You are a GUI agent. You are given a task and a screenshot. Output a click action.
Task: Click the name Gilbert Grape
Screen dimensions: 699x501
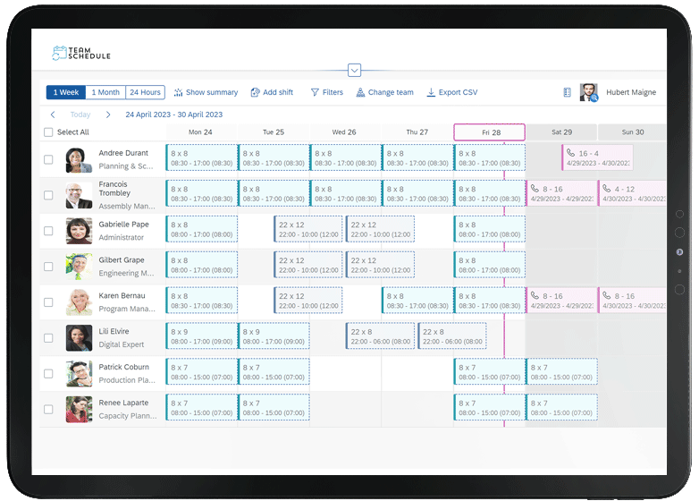click(122, 260)
